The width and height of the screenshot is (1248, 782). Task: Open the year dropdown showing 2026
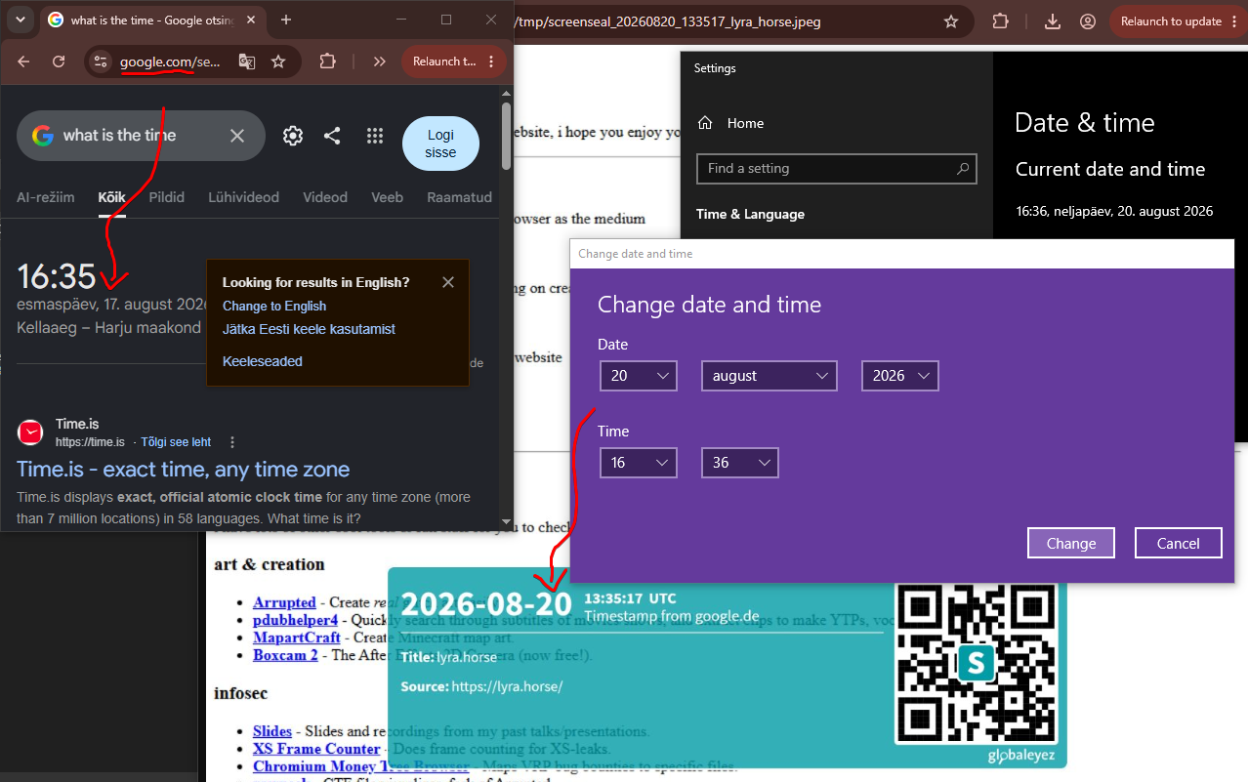click(899, 376)
